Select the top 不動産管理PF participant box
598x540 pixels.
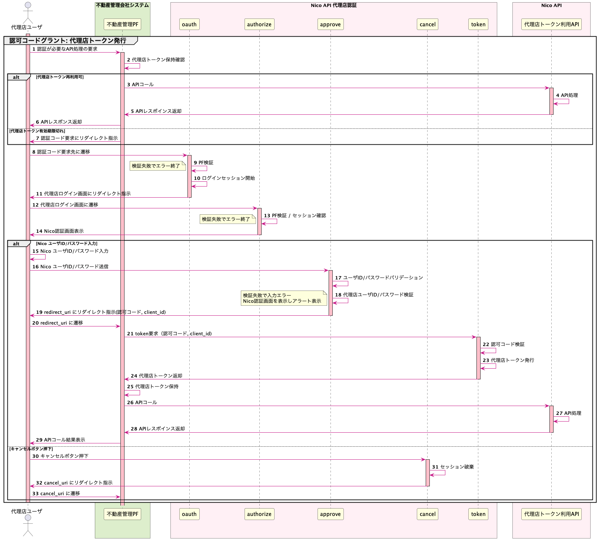point(122,24)
